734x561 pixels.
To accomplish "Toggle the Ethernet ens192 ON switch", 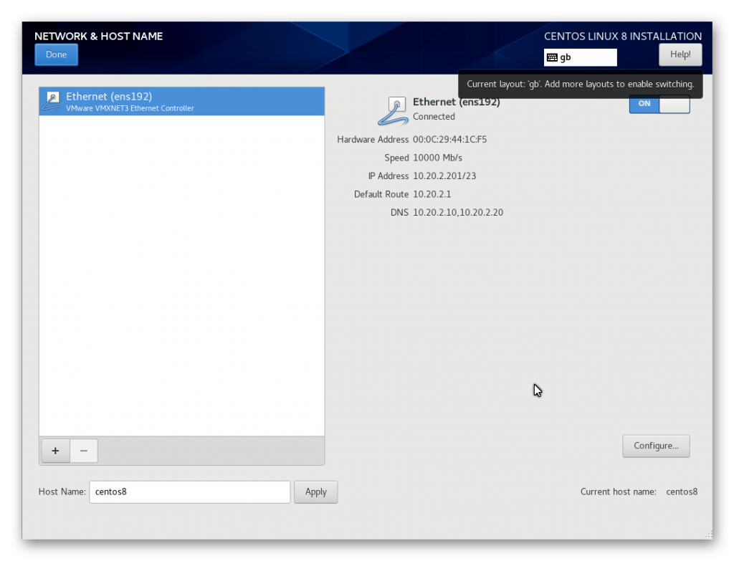I will 659,104.
